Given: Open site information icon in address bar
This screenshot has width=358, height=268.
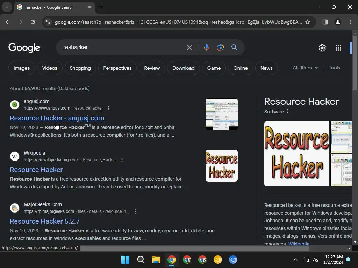Looking at the screenshot, I should point(48,22).
